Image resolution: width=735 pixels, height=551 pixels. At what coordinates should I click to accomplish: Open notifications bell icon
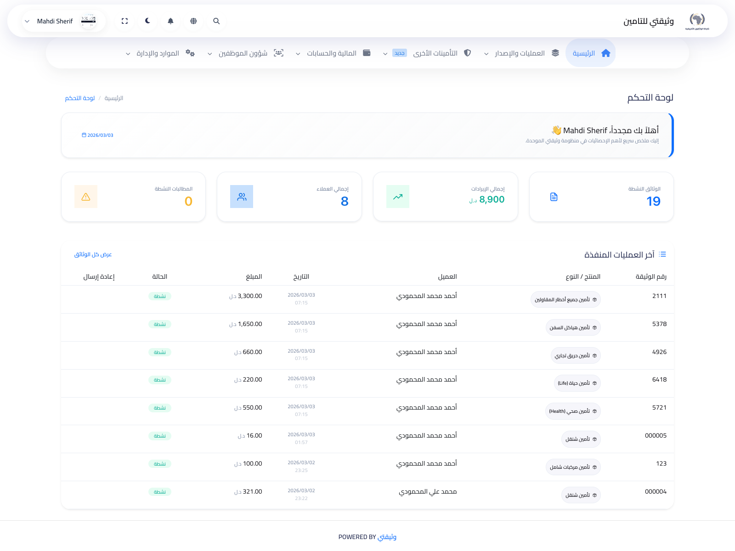(x=170, y=21)
